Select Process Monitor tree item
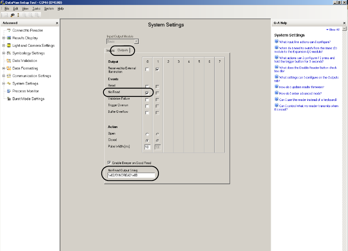The width and height of the screenshot is (348, 251). pyautogui.click(x=25, y=91)
